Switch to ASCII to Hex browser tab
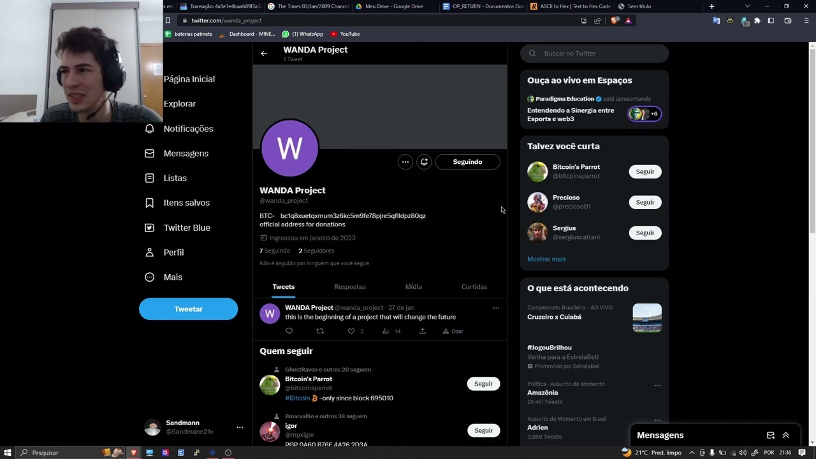Screen dimensions: 816x459 [571, 6]
